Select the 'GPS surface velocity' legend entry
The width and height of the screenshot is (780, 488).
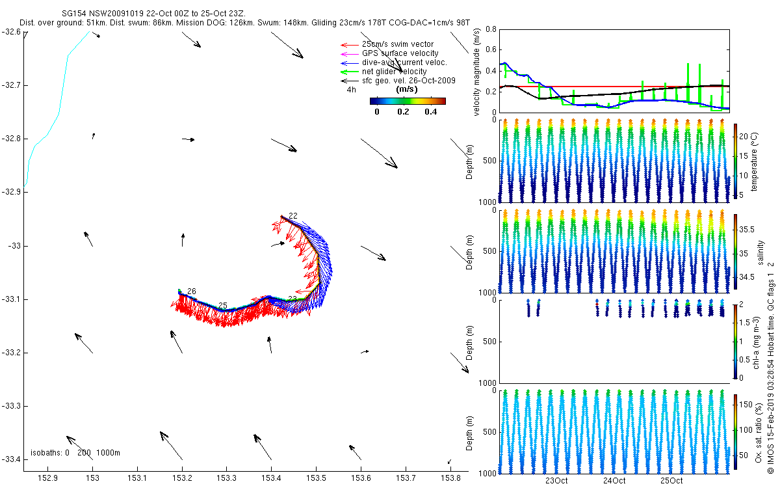point(400,53)
